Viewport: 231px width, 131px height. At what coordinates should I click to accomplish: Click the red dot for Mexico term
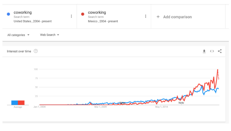coord(83,14)
